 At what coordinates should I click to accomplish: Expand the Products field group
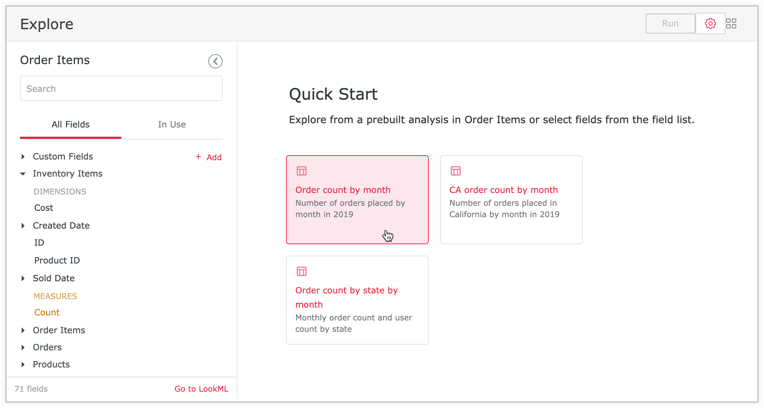pos(25,364)
